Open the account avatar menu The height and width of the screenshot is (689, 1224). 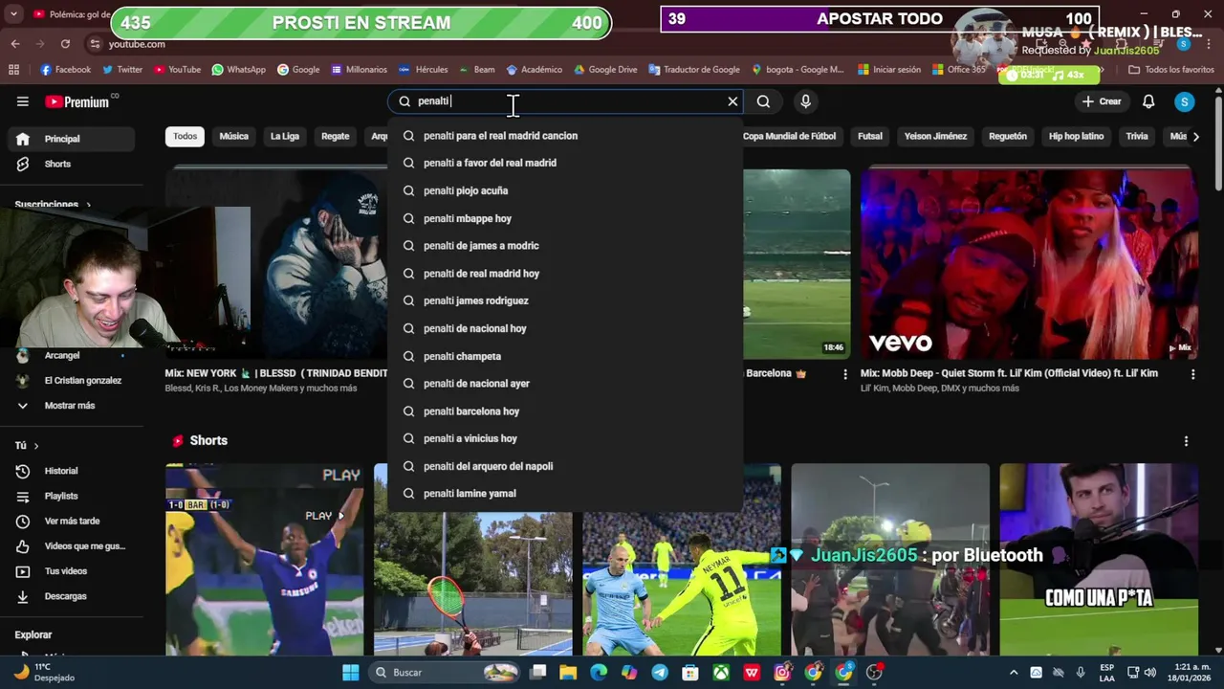1184,101
